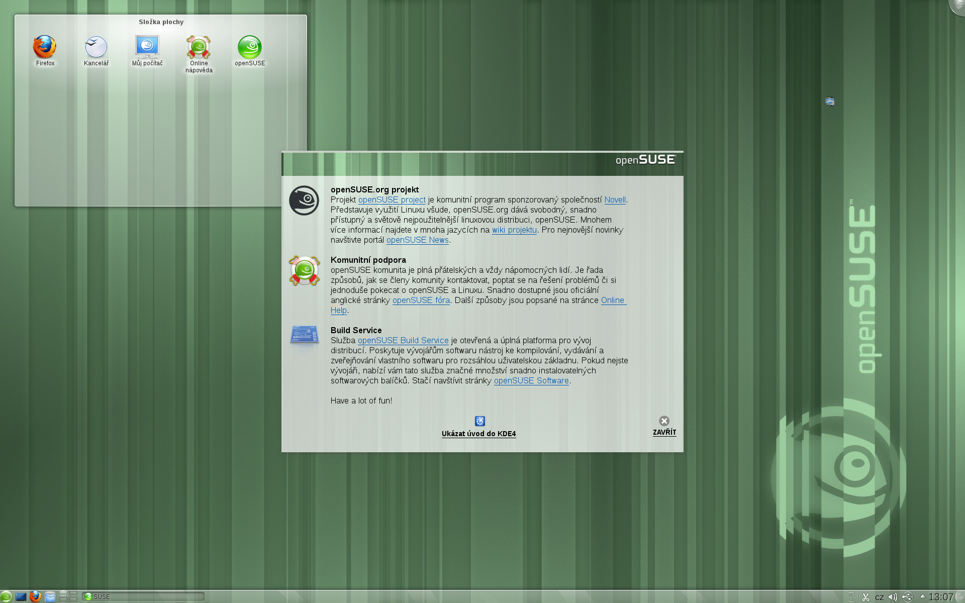Open the Můj počítač desktop icon
Viewport: 965px width, 603px height.
coord(147,48)
